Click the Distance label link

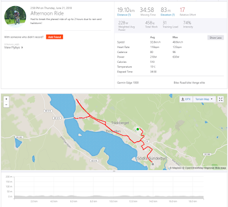[124, 15]
